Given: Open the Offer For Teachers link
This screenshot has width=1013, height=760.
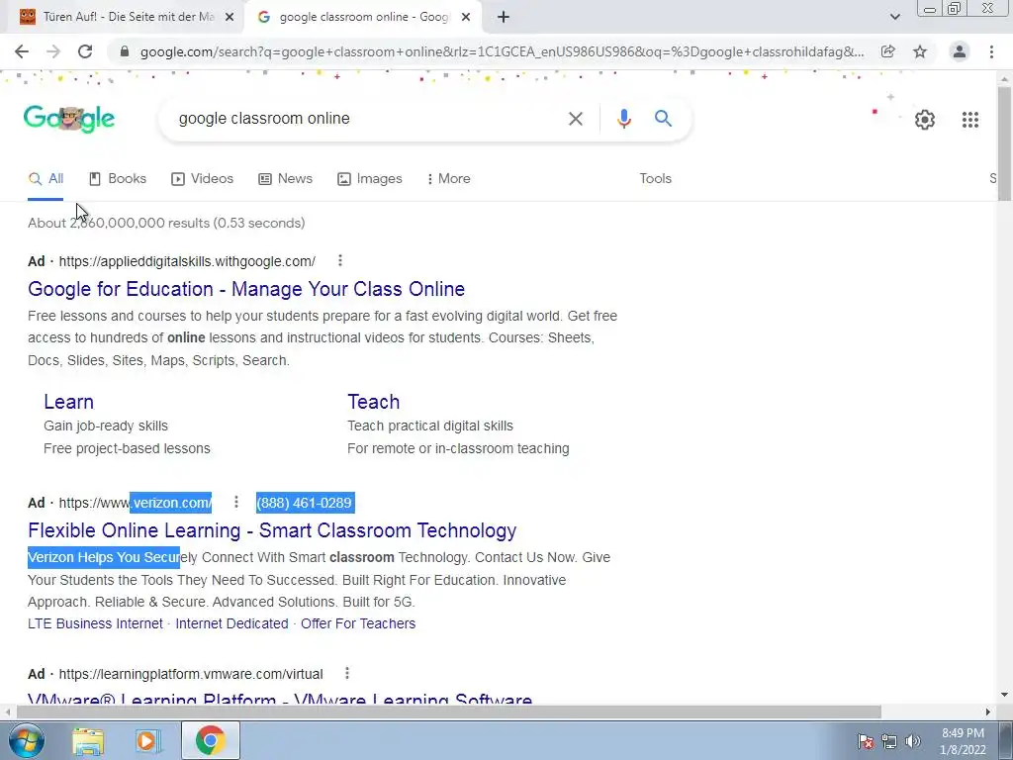Looking at the screenshot, I should (x=358, y=623).
